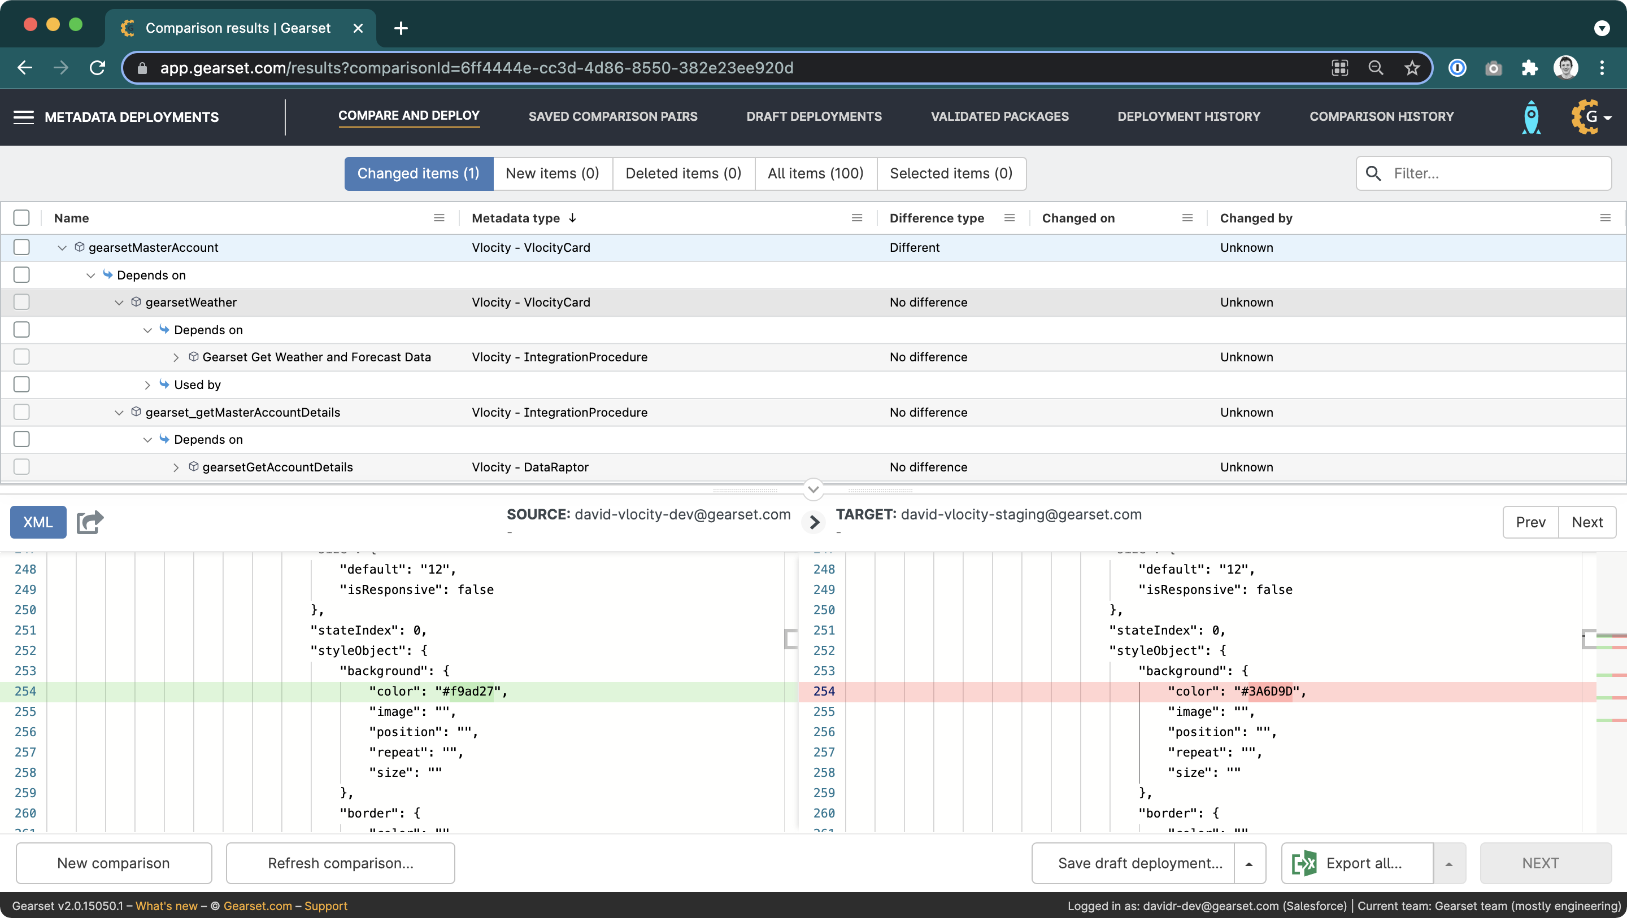Image resolution: width=1627 pixels, height=918 pixels.
Task: Start a New comparison
Action: [114, 864]
